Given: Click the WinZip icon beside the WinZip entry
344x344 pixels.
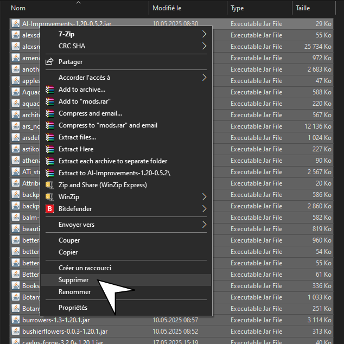Looking at the screenshot, I should coord(50,197).
